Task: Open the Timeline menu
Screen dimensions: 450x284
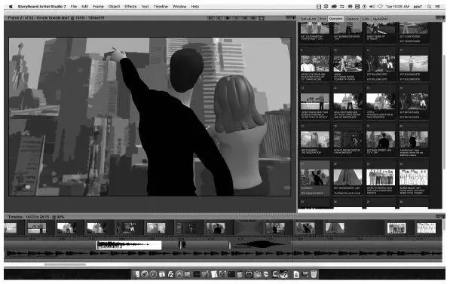Action: coord(161,6)
